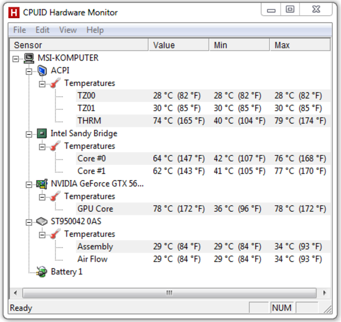Select the NVIDIA GeForce GTX 56... label

point(97,184)
